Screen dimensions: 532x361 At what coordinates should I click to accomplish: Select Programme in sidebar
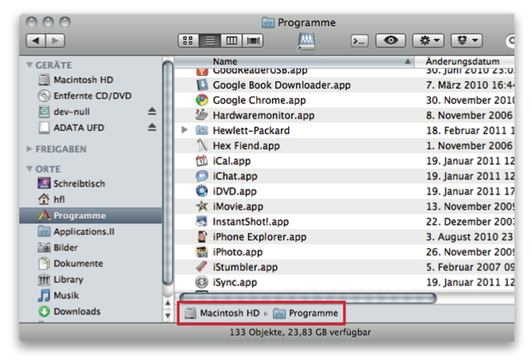coord(91,215)
